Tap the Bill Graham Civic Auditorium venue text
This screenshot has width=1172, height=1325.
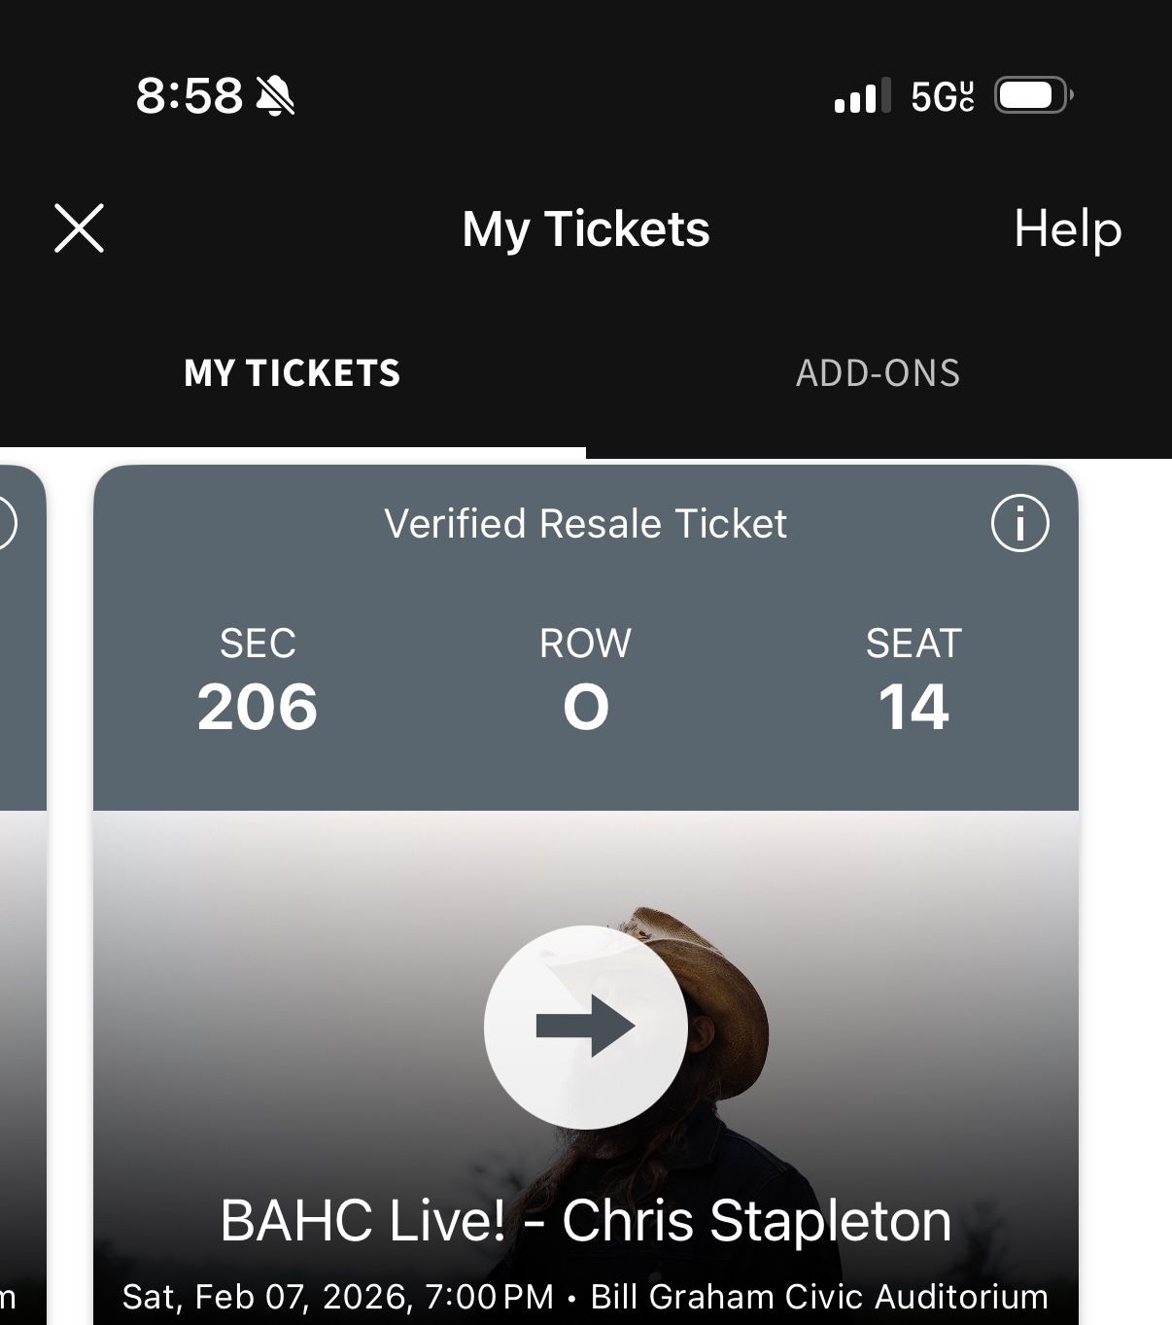819,1297
